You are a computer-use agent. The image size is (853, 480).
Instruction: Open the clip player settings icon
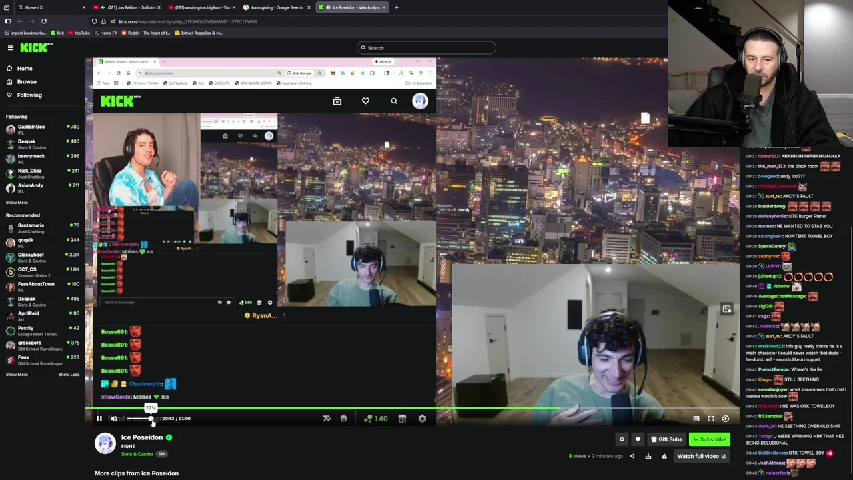pyautogui.click(x=726, y=419)
